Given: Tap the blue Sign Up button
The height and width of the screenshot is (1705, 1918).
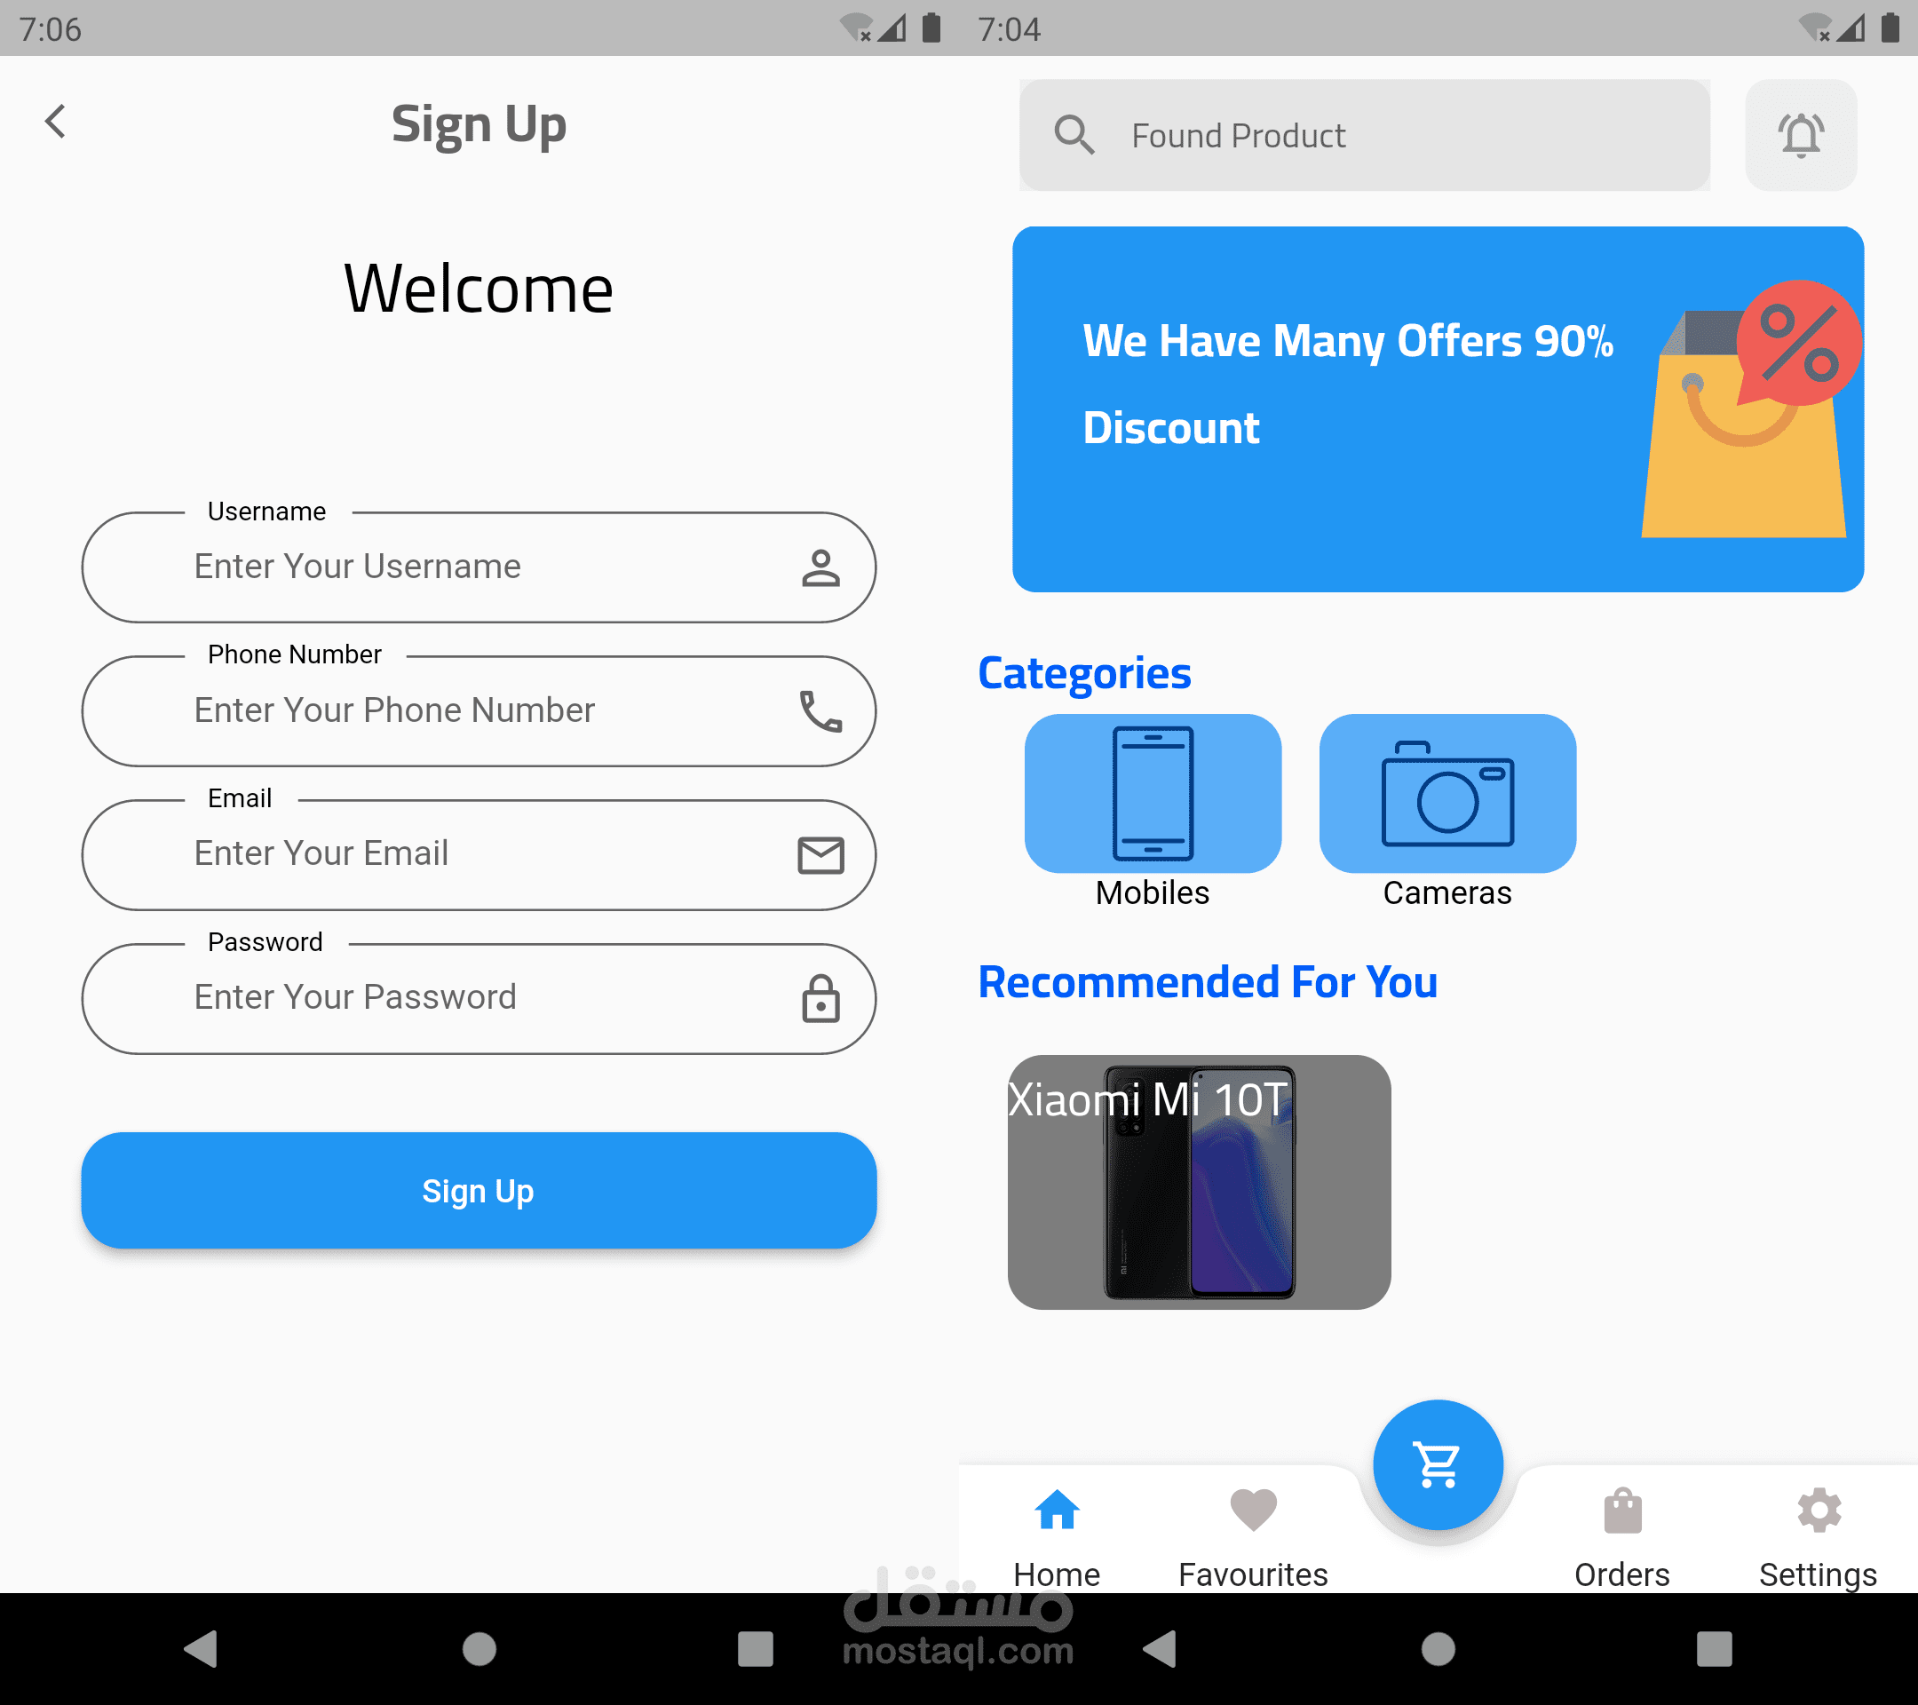Looking at the screenshot, I should (479, 1190).
